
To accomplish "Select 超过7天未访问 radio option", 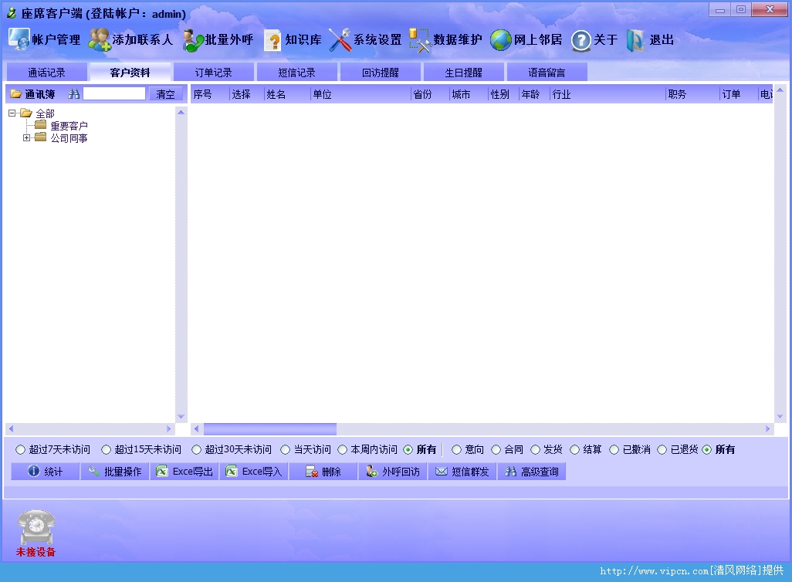I will point(20,450).
